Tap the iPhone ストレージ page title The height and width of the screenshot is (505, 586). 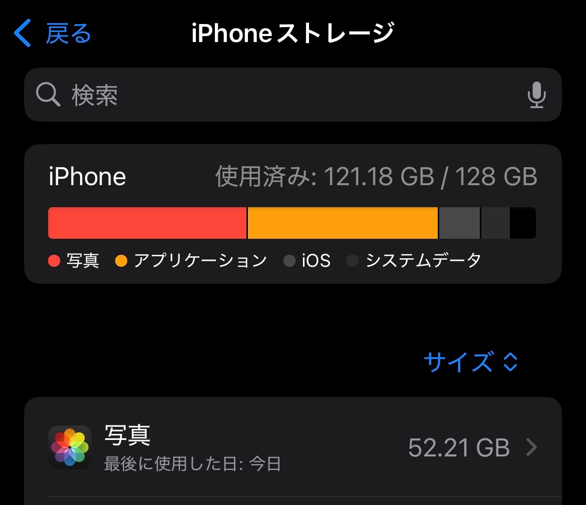pos(292,33)
